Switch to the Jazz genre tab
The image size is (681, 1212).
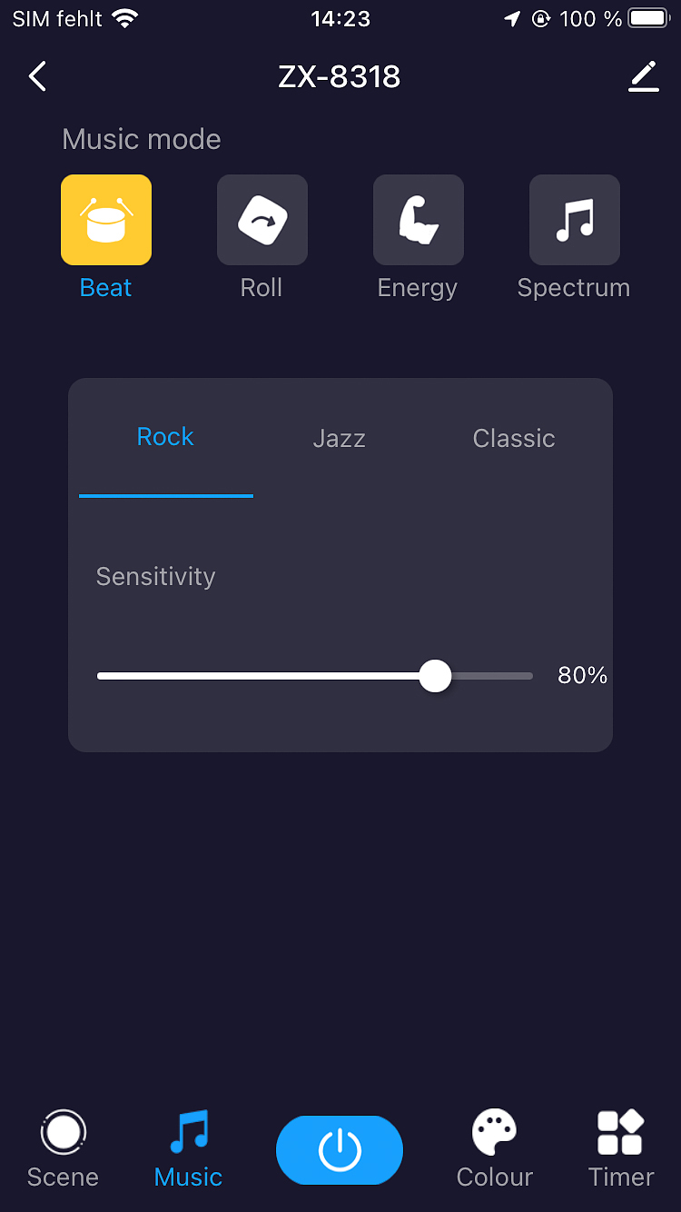pos(339,438)
